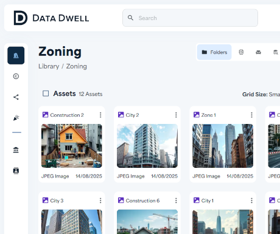Click the Data Dwell logo

pos(51,18)
